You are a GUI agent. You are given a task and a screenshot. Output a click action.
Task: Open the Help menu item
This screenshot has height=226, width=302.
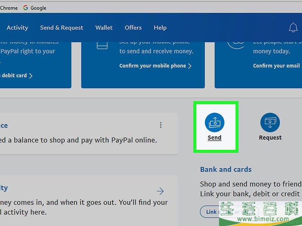tap(160, 28)
